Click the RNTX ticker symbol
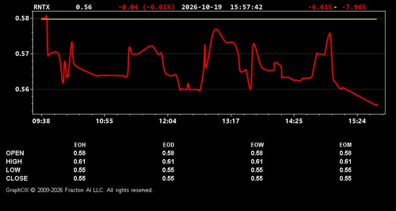The height and width of the screenshot is (211, 396). tap(42, 7)
